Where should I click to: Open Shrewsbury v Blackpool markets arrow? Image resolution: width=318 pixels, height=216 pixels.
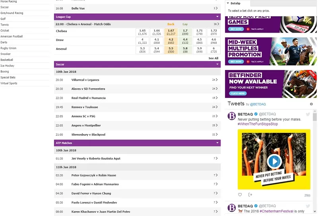[217, 134]
